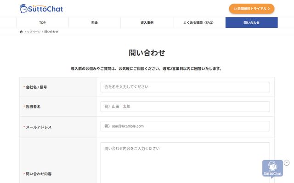
Task: Click the 問い合わせ breadcrumb text
Action: coord(51,32)
